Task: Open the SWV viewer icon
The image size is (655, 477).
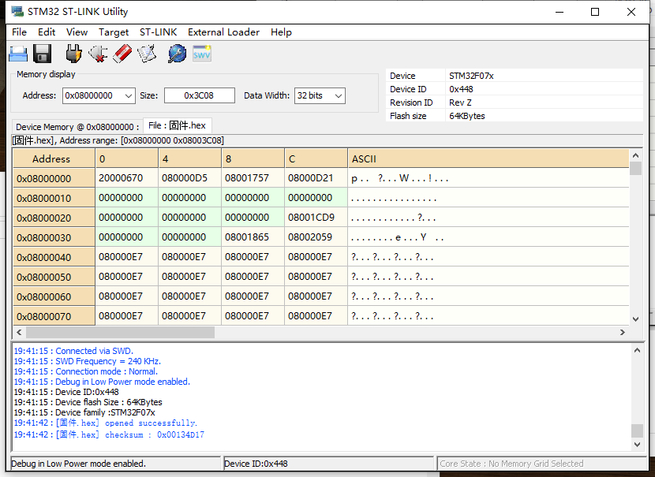Action: point(202,54)
